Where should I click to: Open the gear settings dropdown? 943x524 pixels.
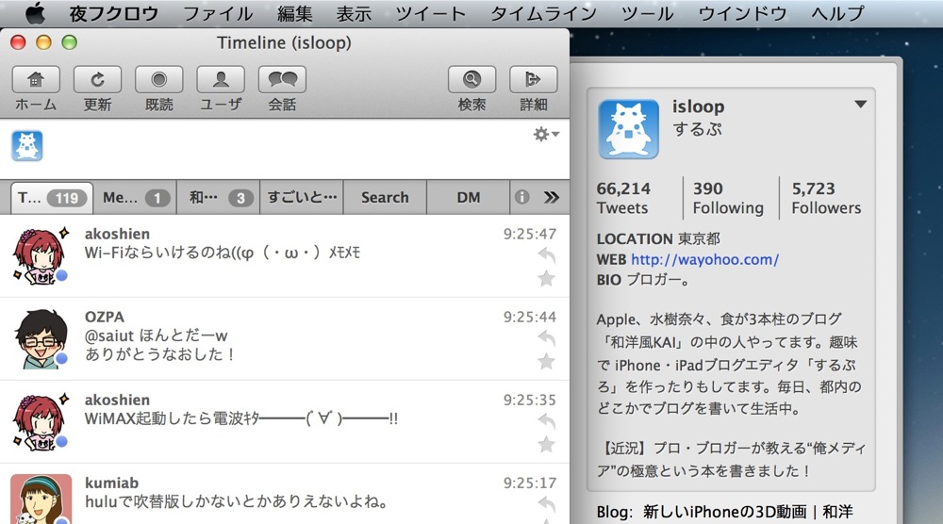pyautogui.click(x=546, y=134)
